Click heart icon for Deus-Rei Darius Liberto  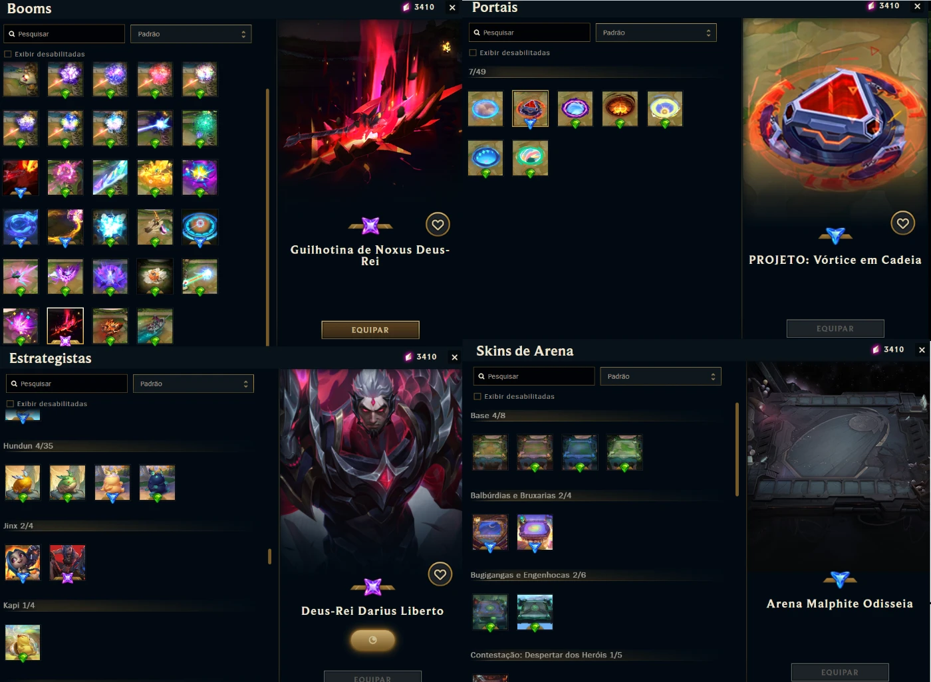coord(440,574)
